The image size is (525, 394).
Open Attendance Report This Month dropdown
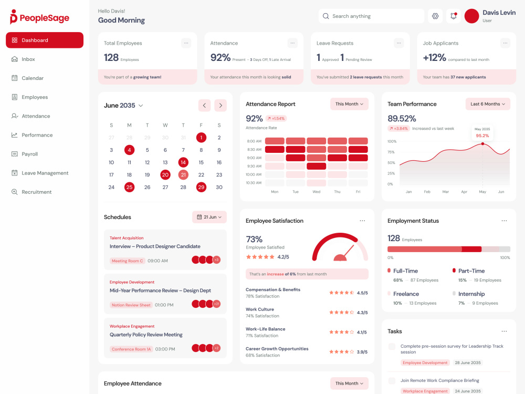tap(349, 104)
